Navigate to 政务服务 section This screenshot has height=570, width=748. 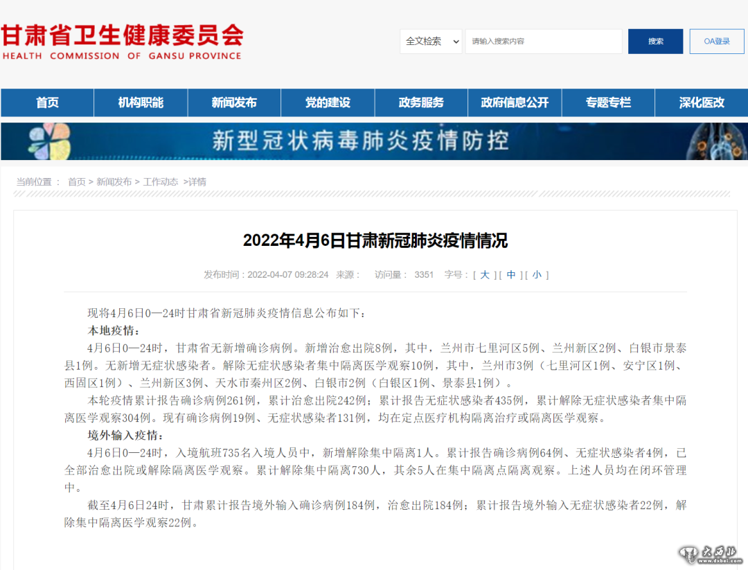pyautogui.click(x=421, y=103)
